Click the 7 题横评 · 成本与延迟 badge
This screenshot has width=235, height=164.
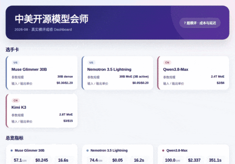(x=200, y=23)
